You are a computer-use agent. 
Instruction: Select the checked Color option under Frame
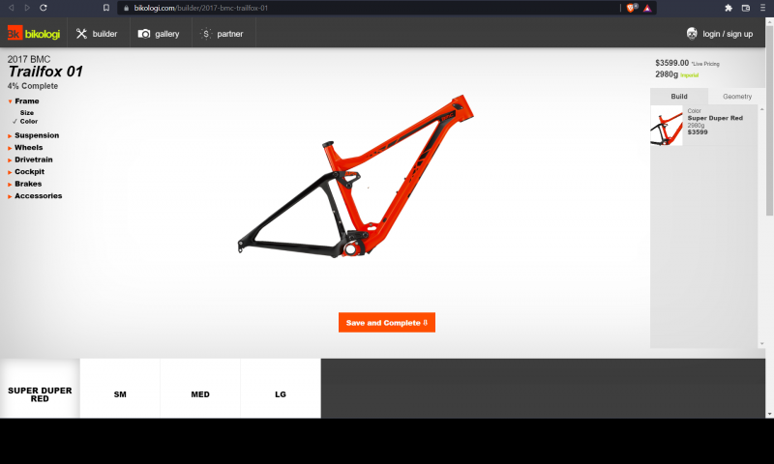[29, 121]
